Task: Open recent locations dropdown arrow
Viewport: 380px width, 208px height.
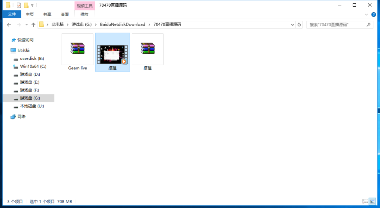Action: tap(26, 25)
